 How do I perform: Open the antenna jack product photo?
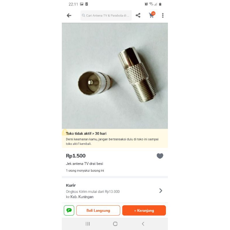[115, 76]
